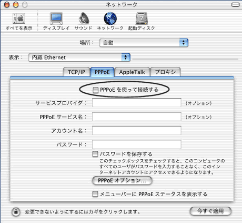Click the PPPoE オプション... button
The image size is (242, 223).
pos(122,180)
